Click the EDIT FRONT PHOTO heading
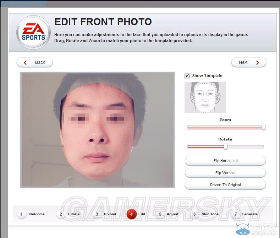The image size is (280, 238). (x=103, y=22)
